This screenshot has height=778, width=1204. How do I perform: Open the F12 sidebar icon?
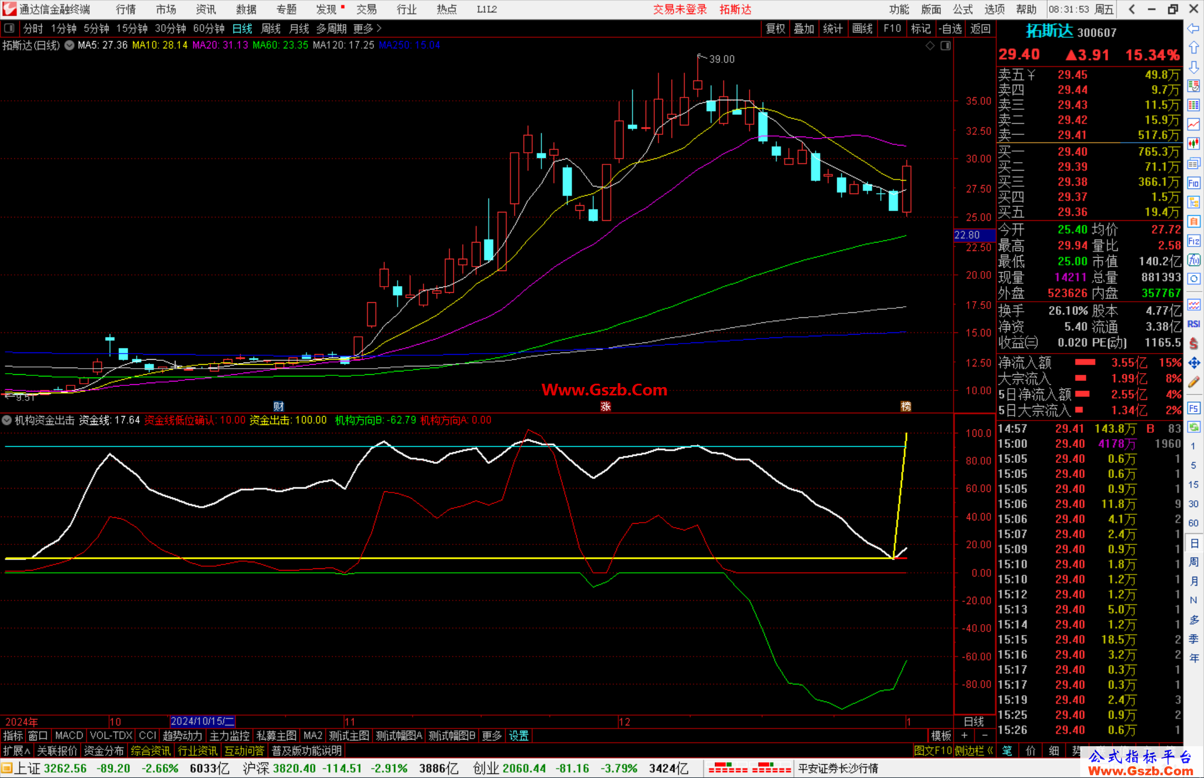coord(1193,241)
